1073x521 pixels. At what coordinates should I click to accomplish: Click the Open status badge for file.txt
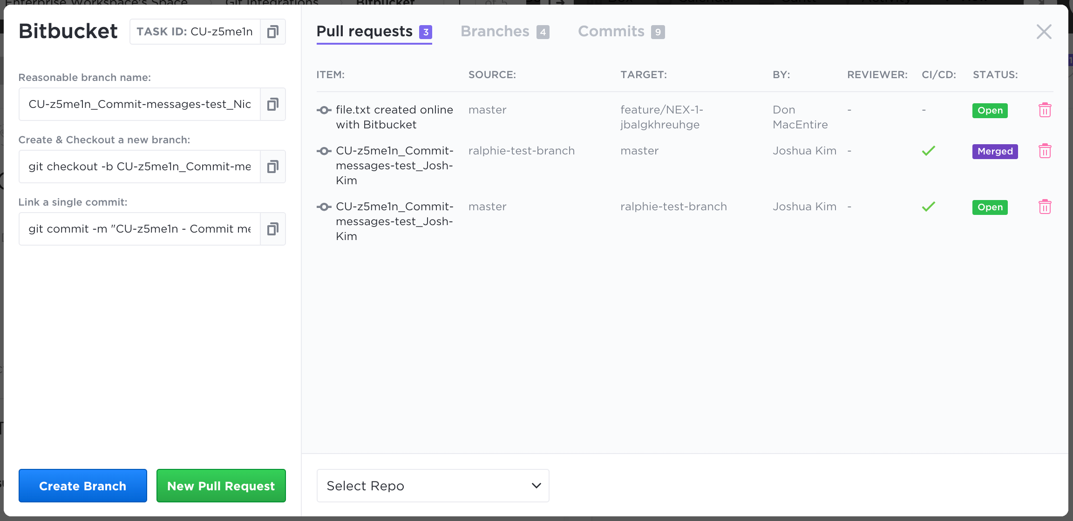point(990,110)
